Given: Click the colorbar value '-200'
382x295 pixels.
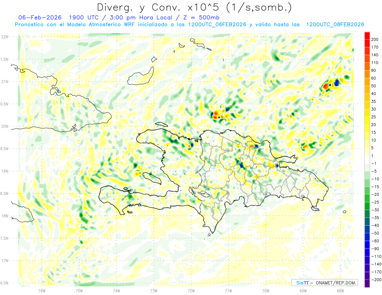Looking at the screenshot, I should click(376, 279).
